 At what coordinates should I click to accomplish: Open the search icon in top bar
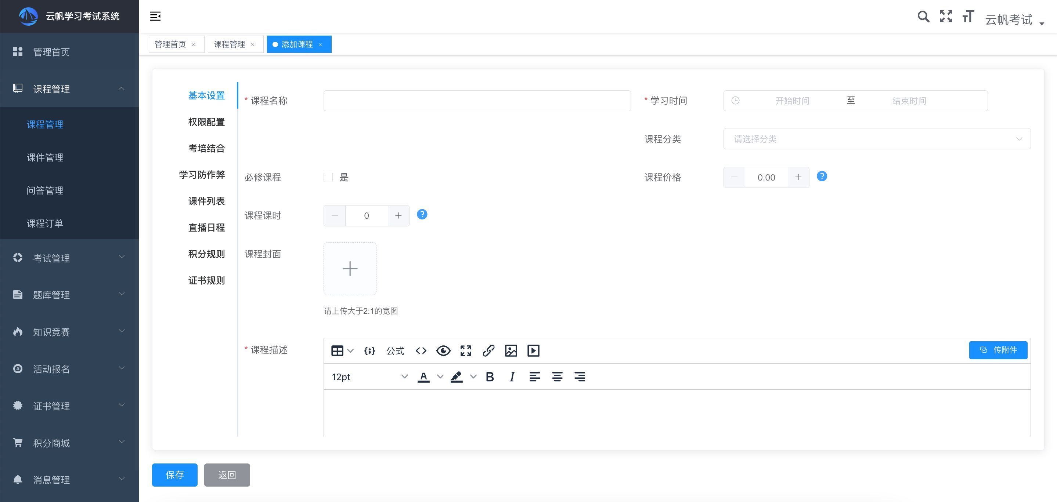click(x=923, y=17)
